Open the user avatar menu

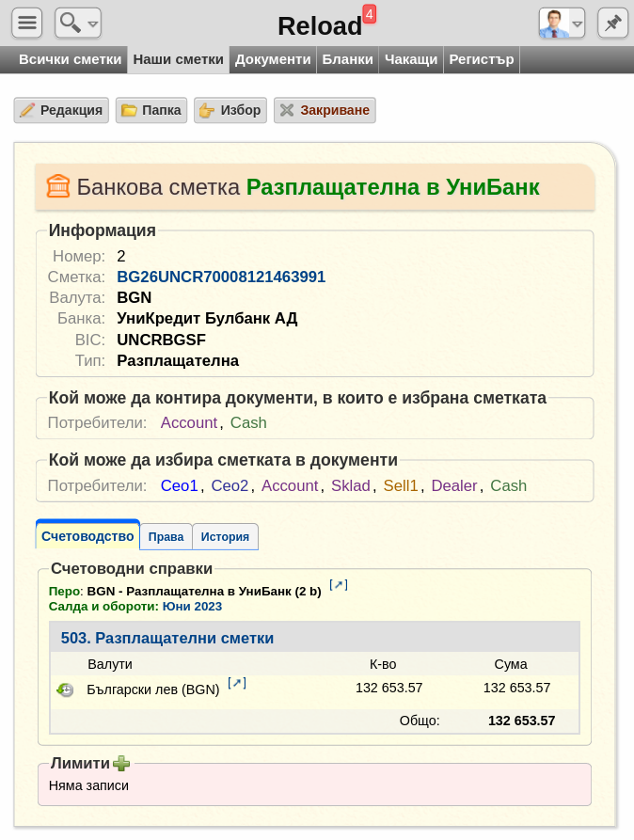pyautogui.click(x=562, y=23)
